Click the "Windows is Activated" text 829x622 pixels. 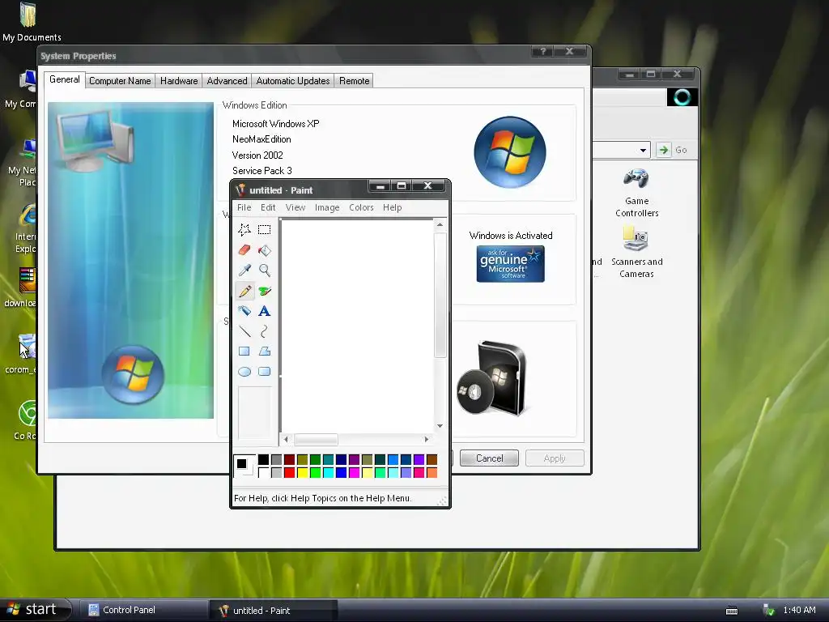tap(511, 236)
